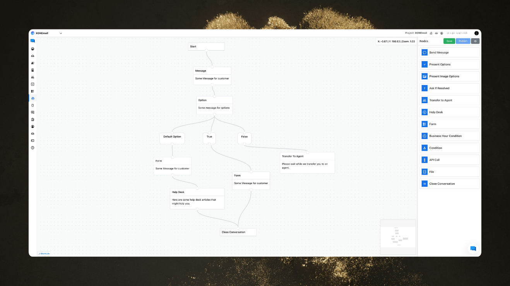Select the Present Image Options icon
510x286 pixels.
point(424,77)
